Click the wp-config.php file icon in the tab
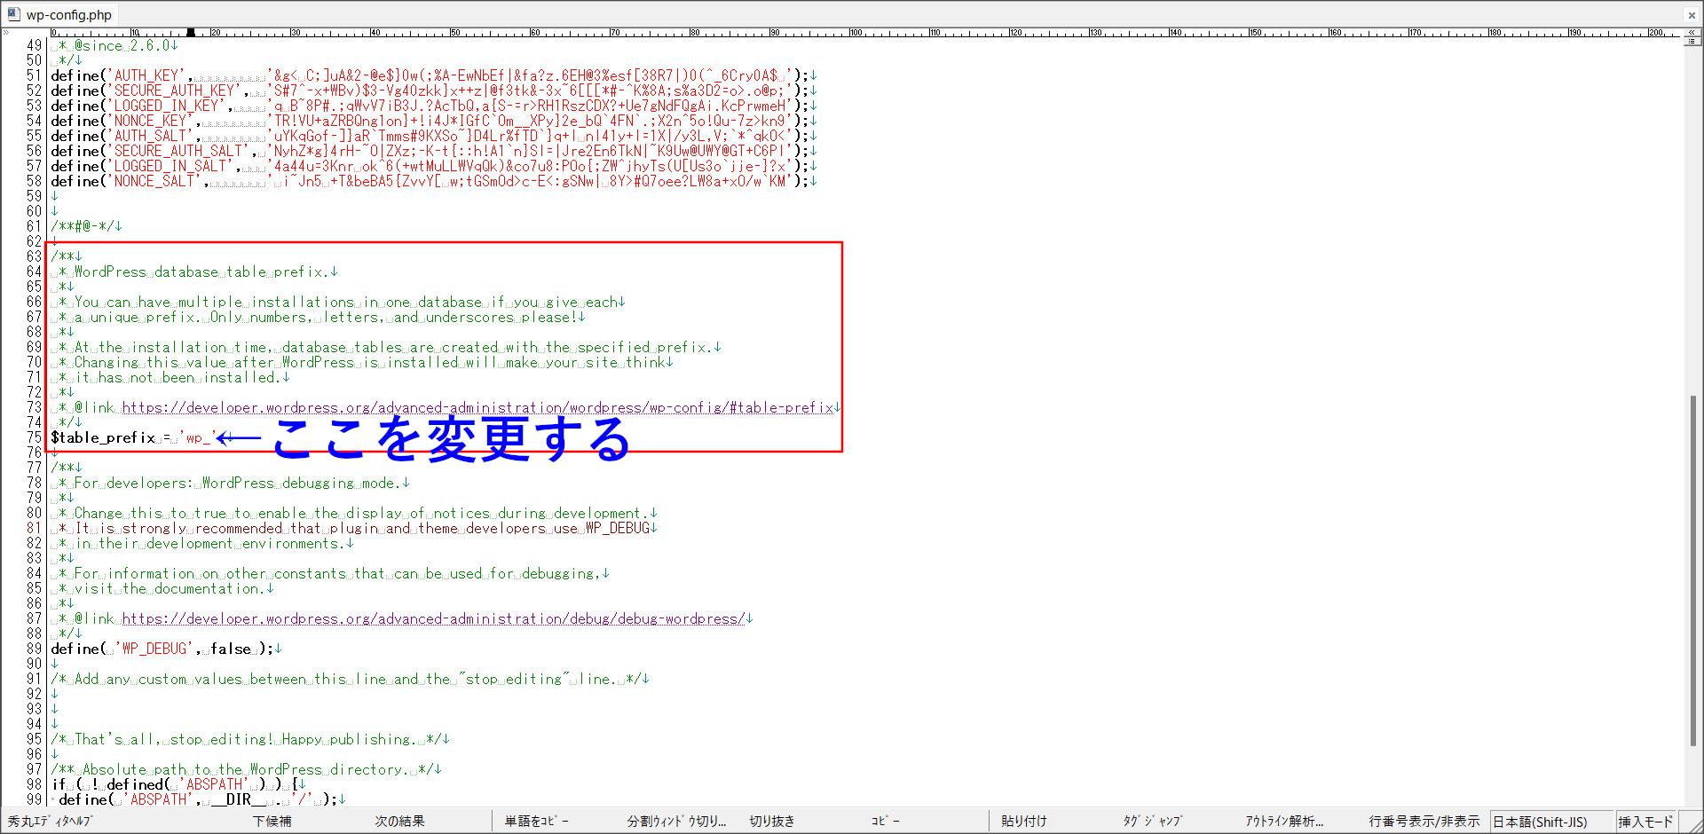The height and width of the screenshot is (834, 1704). (x=13, y=14)
